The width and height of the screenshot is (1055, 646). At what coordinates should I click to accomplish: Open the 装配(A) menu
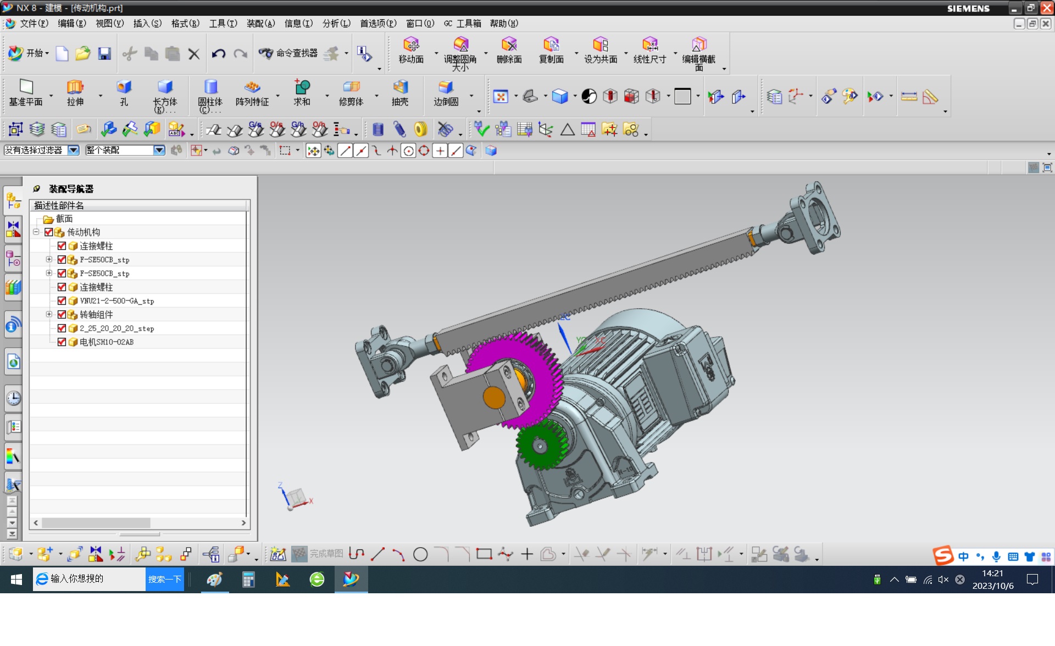[260, 23]
